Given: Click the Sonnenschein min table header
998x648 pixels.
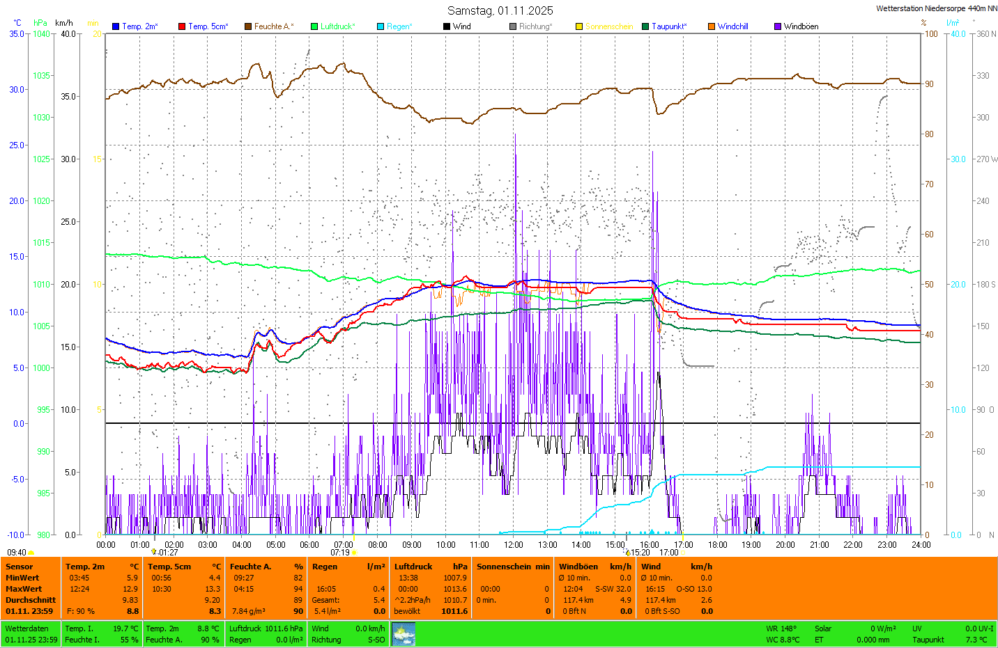Looking at the screenshot, I should pyautogui.click(x=513, y=567).
